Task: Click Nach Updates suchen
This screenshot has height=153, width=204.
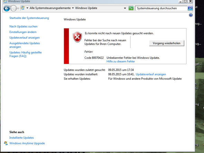Action: pyautogui.click(x=24, y=27)
